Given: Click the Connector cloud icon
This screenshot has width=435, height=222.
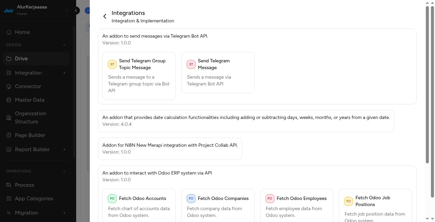Looking at the screenshot, I should (9, 86).
